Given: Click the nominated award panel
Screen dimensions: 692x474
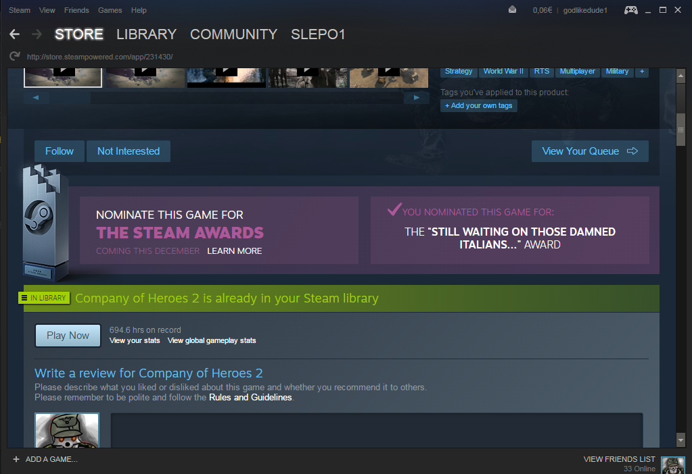Looking at the screenshot, I should click(x=510, y=230).
